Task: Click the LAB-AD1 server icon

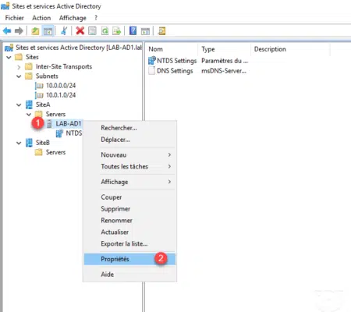Action: (49, 124)
